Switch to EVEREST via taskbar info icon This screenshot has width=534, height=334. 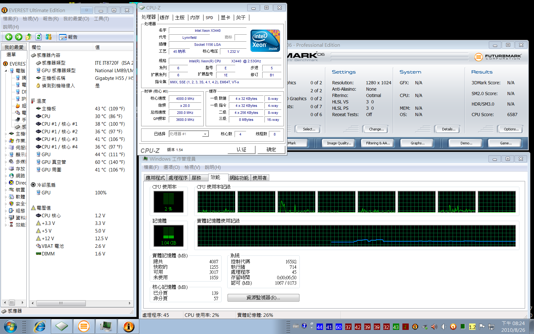pyautogui.click(x=128, y=326)
